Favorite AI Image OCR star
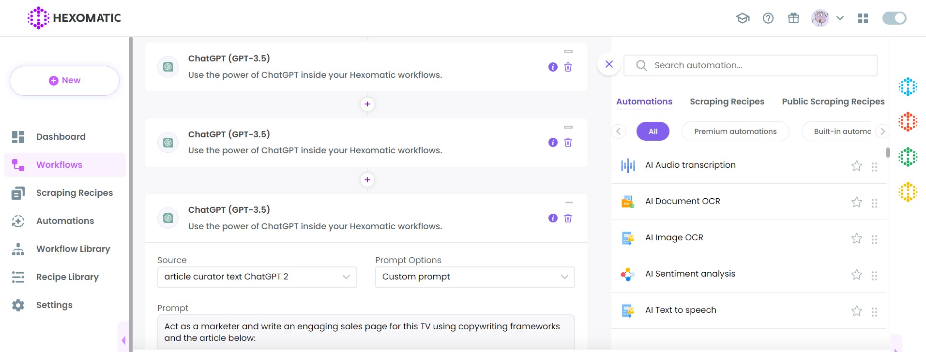The width and height of the screenshot is (926, 352). [x=857, y=238]
